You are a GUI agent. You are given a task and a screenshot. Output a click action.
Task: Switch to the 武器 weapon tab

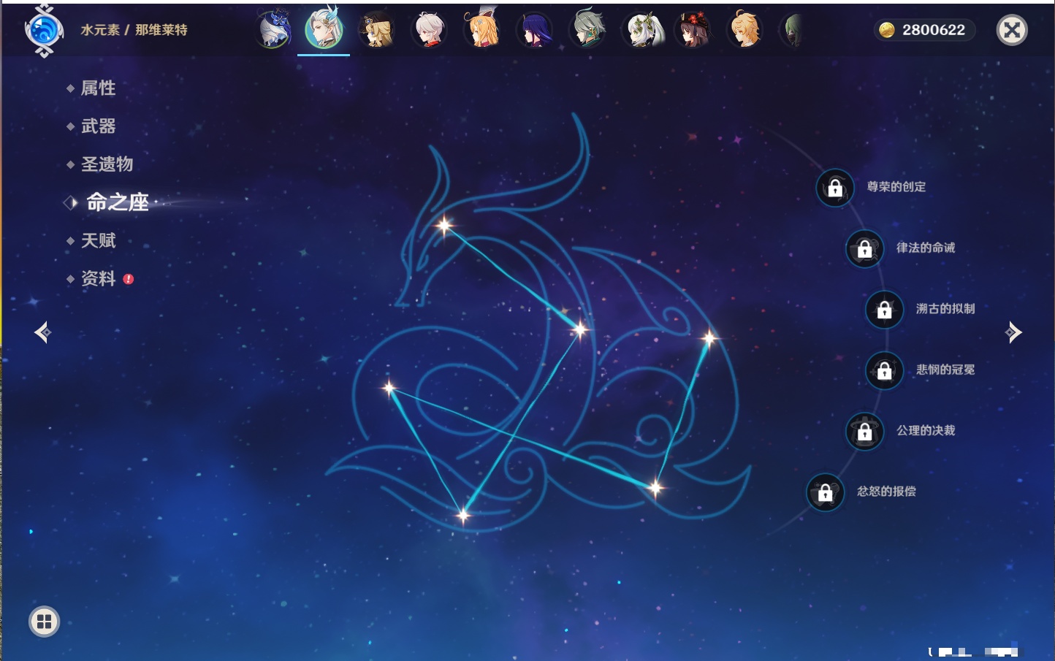point(98,126)
